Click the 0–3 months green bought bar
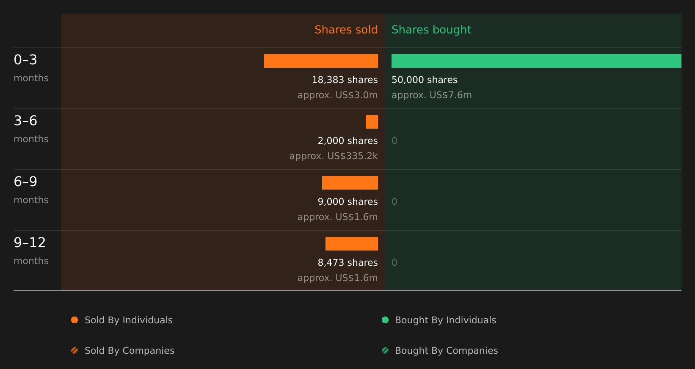 coord(536,61)
